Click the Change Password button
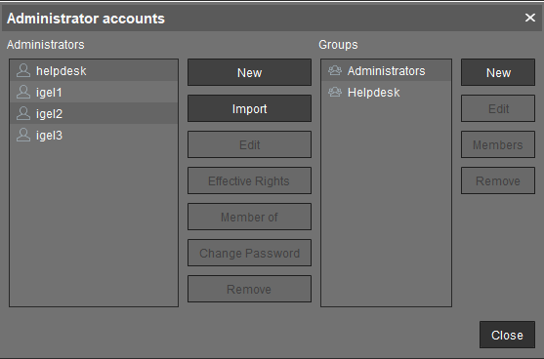Image resolution: width=544 pixels, height=359 pixels. point(249,253)
